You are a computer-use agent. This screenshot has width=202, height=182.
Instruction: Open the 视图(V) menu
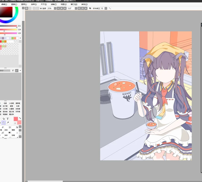(x=64, y=4)
